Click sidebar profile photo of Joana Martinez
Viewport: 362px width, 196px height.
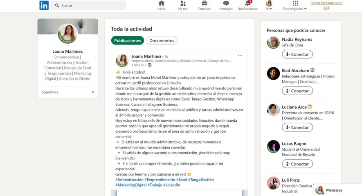67,33
